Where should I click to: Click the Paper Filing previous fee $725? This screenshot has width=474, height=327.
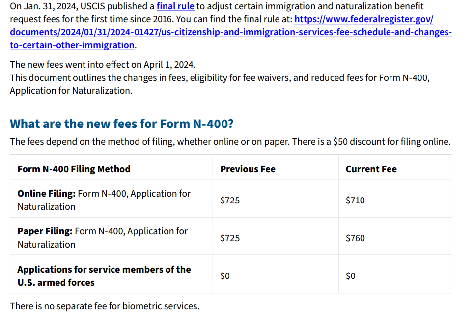point(230,238)
